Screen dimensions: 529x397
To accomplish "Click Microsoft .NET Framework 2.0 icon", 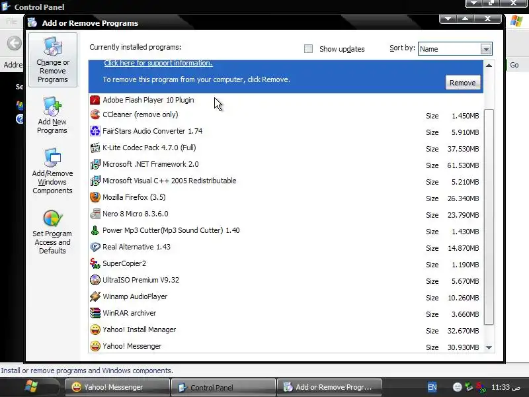I will click(95, 164).
